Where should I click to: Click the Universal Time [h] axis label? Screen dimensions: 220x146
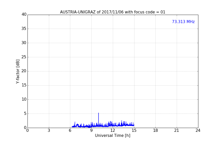(x=113, y=136)
